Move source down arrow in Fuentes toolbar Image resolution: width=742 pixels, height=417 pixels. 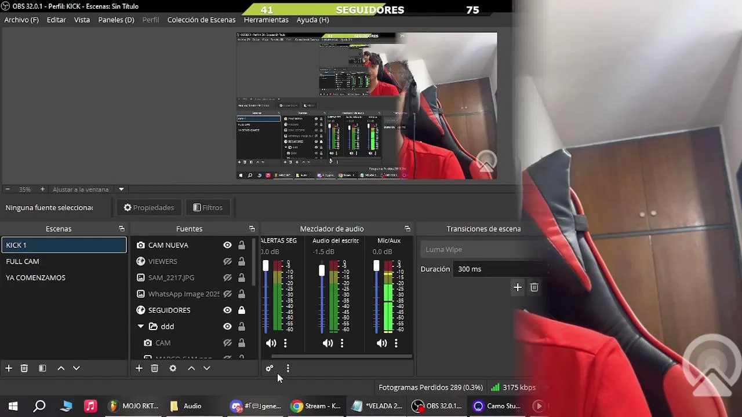tap(206, 368)
